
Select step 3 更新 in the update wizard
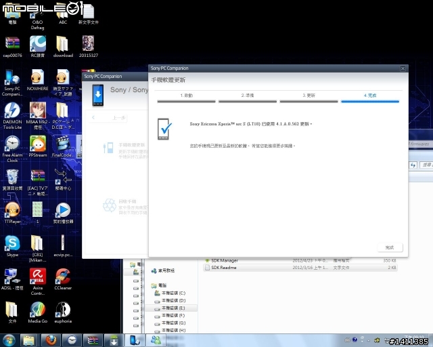click(x=309, y=96)
